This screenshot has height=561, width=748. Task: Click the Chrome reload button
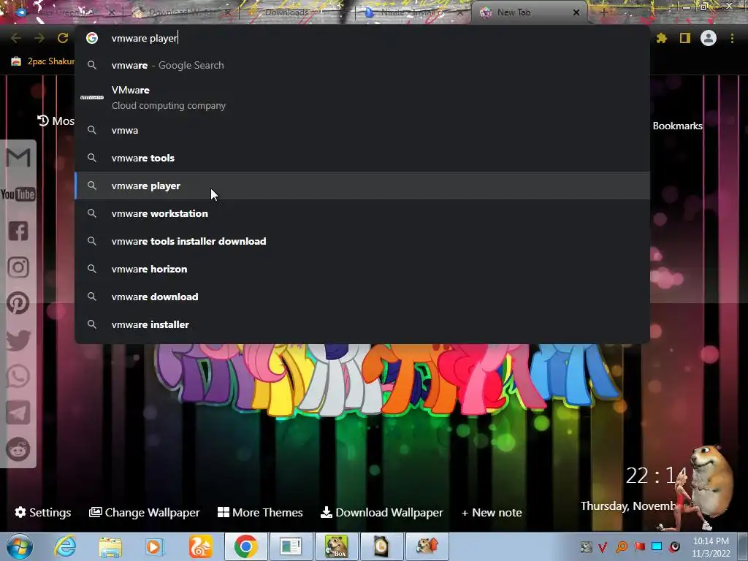63,38
